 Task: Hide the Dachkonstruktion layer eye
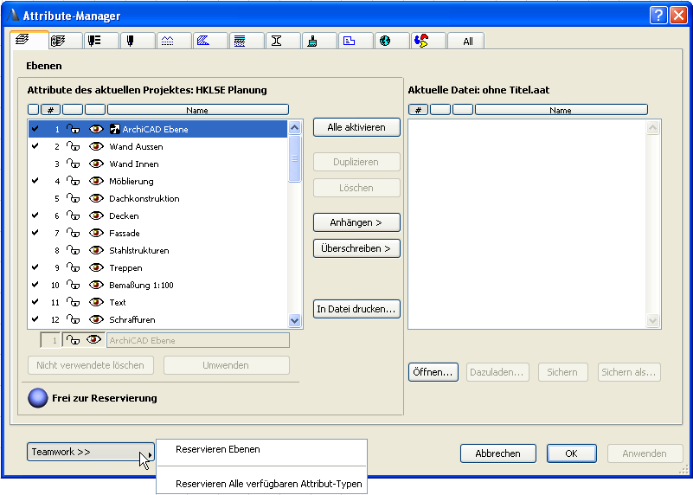point(96,198)
